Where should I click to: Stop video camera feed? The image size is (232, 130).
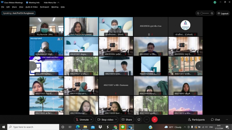pyautogui.click(x=105, y=119)
